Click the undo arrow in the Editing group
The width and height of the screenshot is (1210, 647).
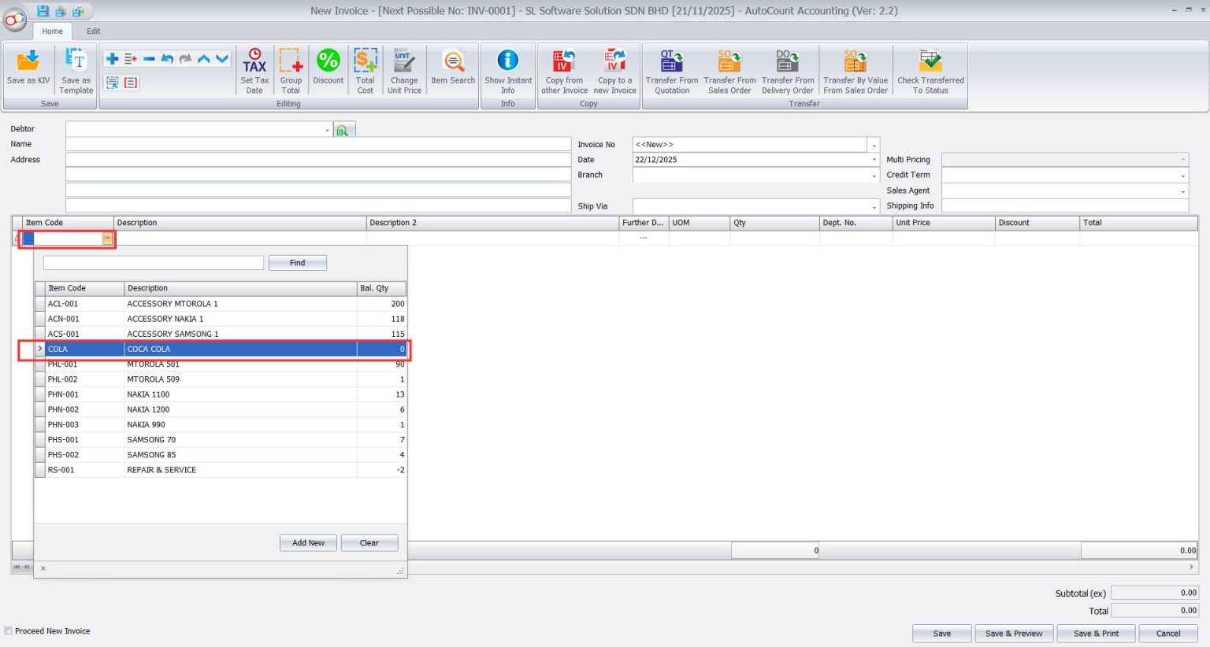click(x=165, y=58)
